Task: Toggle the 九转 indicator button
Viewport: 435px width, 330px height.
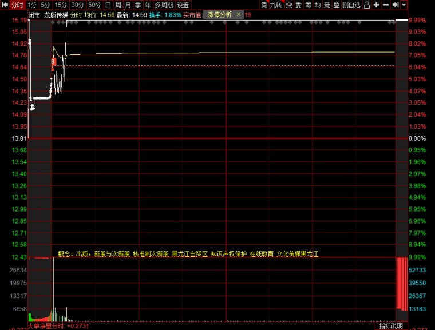Action: 276,5
